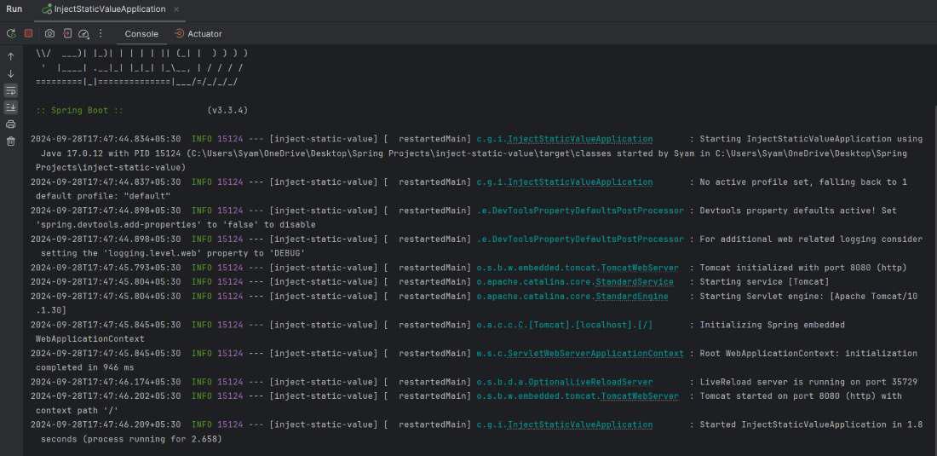Click timestamp '2024-09-28T17:47:46.209+05:30'

pyautogui.click(x=106, y=425)
